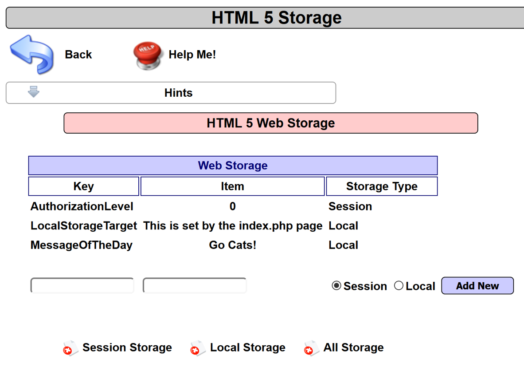Click the Back text link
This screenshot has height=367, width=524.
(78, 55)
